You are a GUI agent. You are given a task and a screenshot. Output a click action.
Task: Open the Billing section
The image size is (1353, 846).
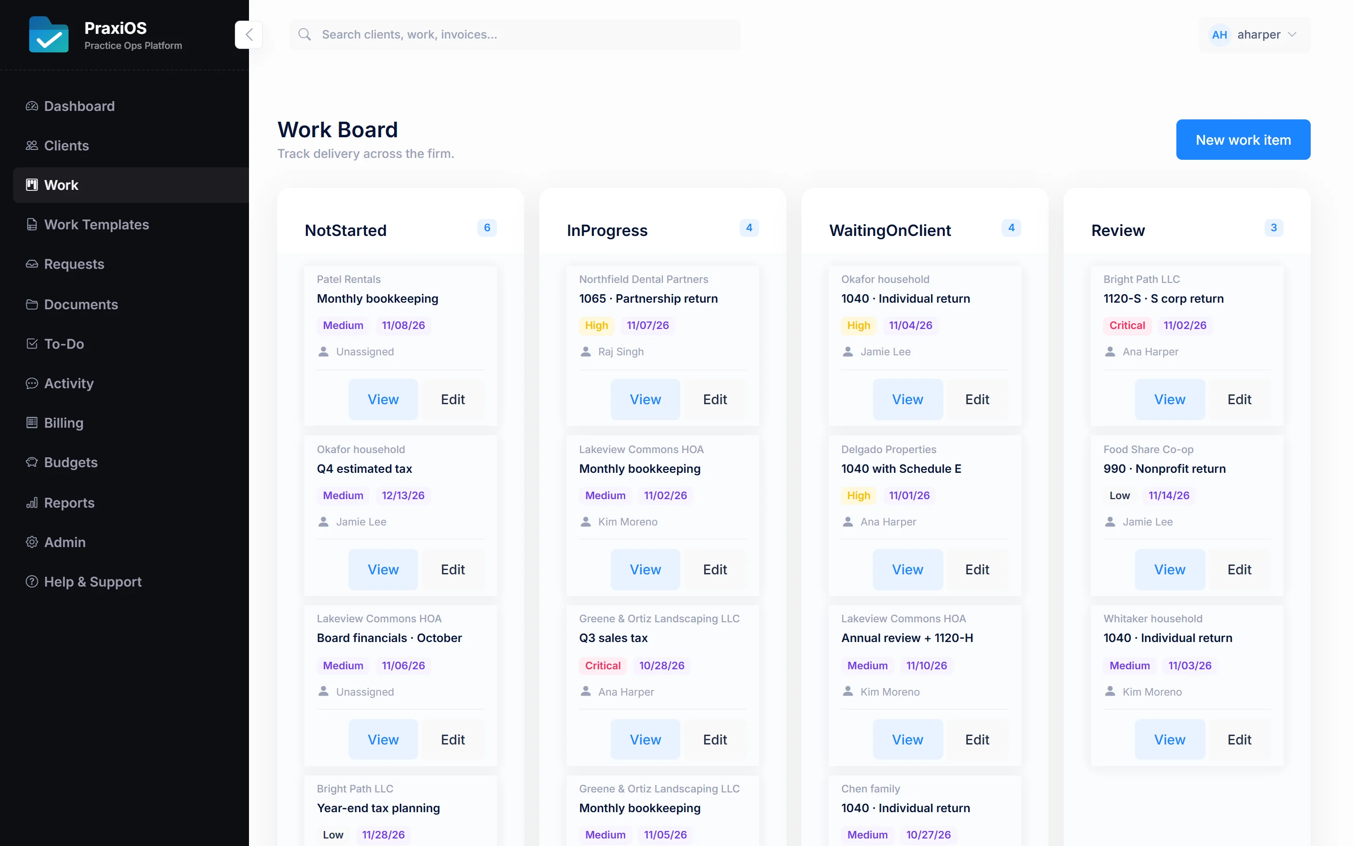[x=131, y=423]
